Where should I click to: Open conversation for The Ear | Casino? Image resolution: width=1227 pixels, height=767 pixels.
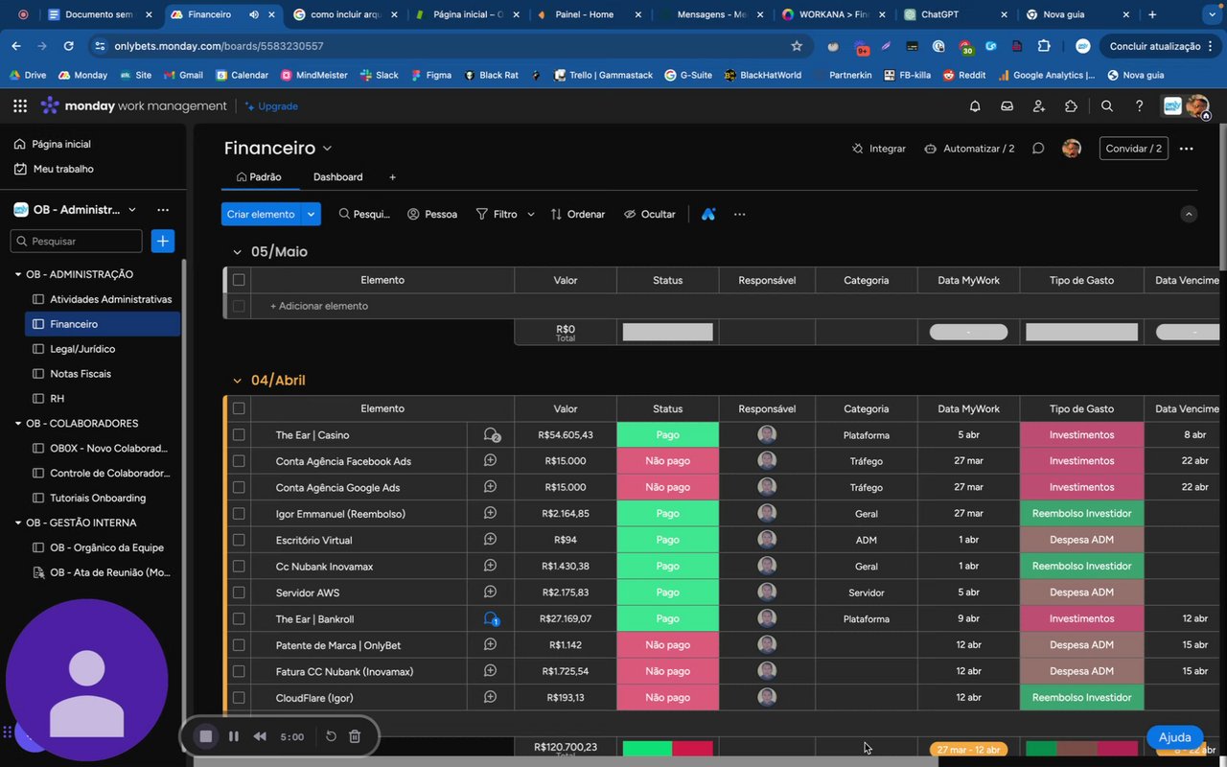[x=491, y=435]
